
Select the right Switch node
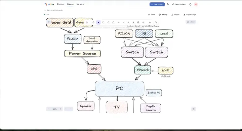157,52
